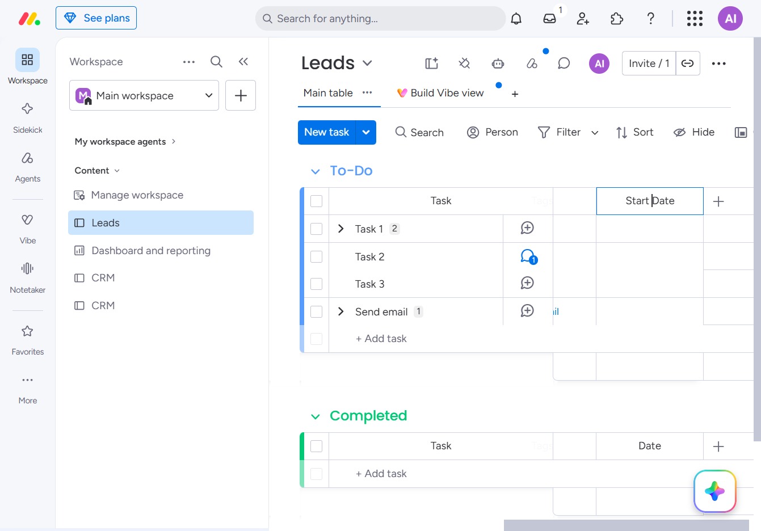
Task: Open the monday.com home logo
Action: coord(30,19)
